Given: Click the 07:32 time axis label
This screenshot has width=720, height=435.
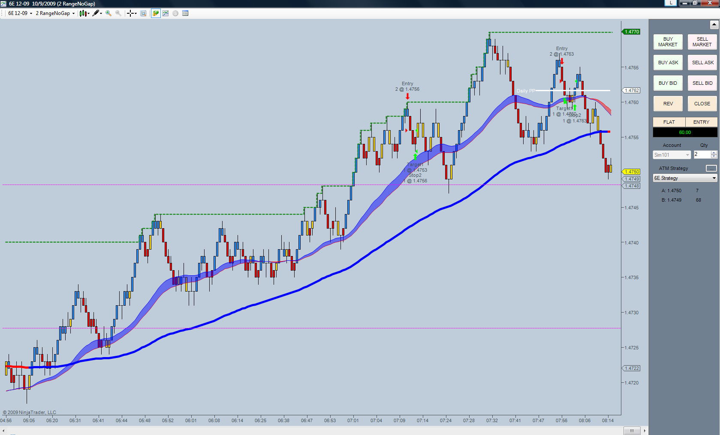Looking at the screenshot, I should point(492,420).
